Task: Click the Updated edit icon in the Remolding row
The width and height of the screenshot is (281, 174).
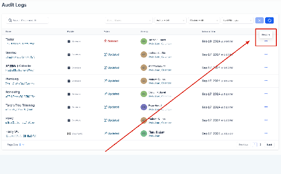Action: [x=105, y=94]
